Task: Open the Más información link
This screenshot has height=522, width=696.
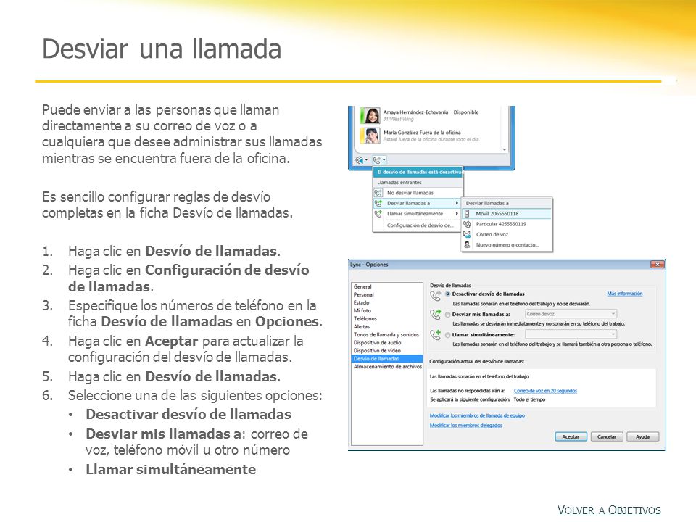Action: point(624,294)
